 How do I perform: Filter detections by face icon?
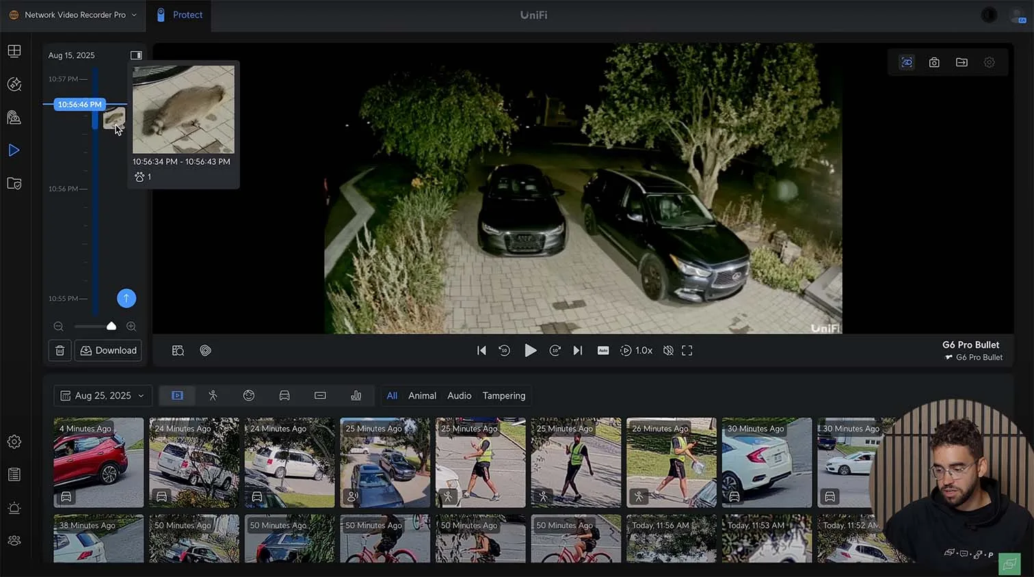tap(249, 396)
